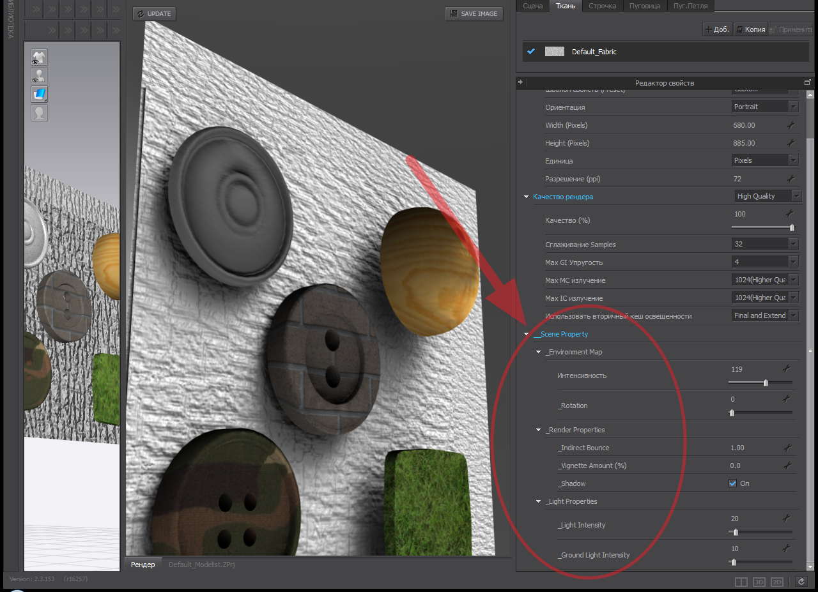Select the split view layout icon
Screen dimensions: 818x592
click(x=741, y=582)
